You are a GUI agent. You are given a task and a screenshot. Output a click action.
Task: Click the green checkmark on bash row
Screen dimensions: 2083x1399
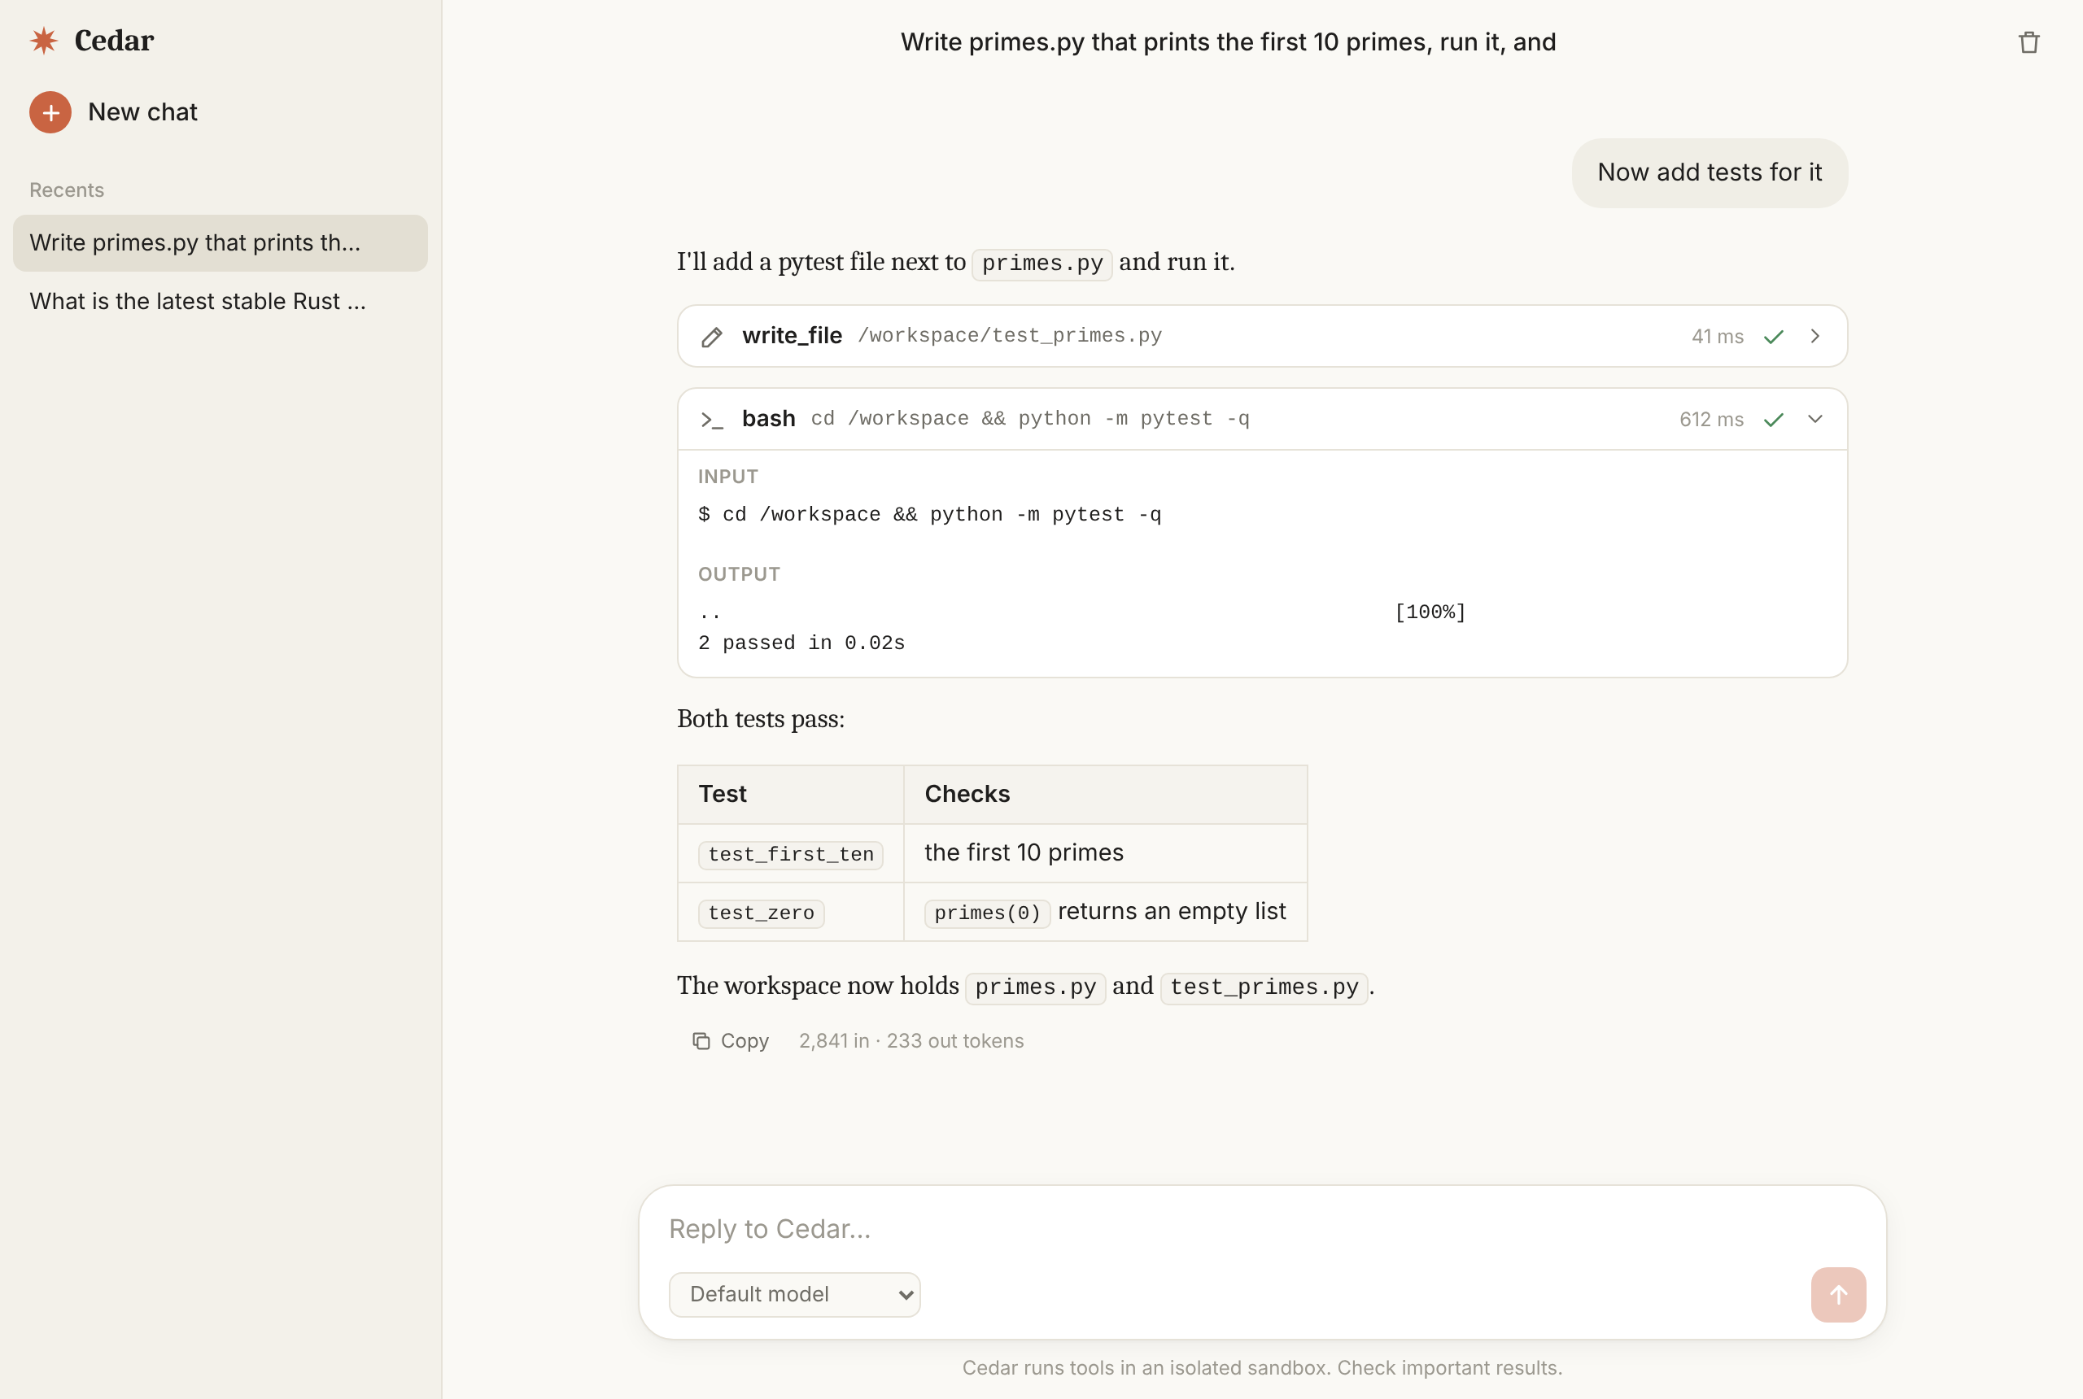coord(1773,420)
